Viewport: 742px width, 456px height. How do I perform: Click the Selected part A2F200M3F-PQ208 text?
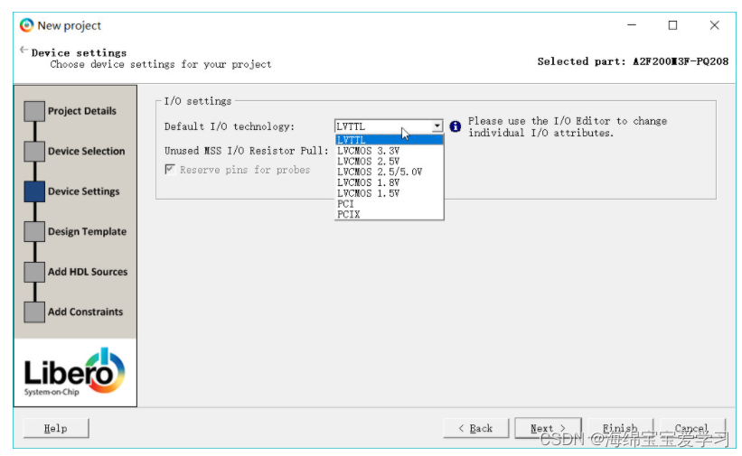pyautogui.click(x=633, y=61)
